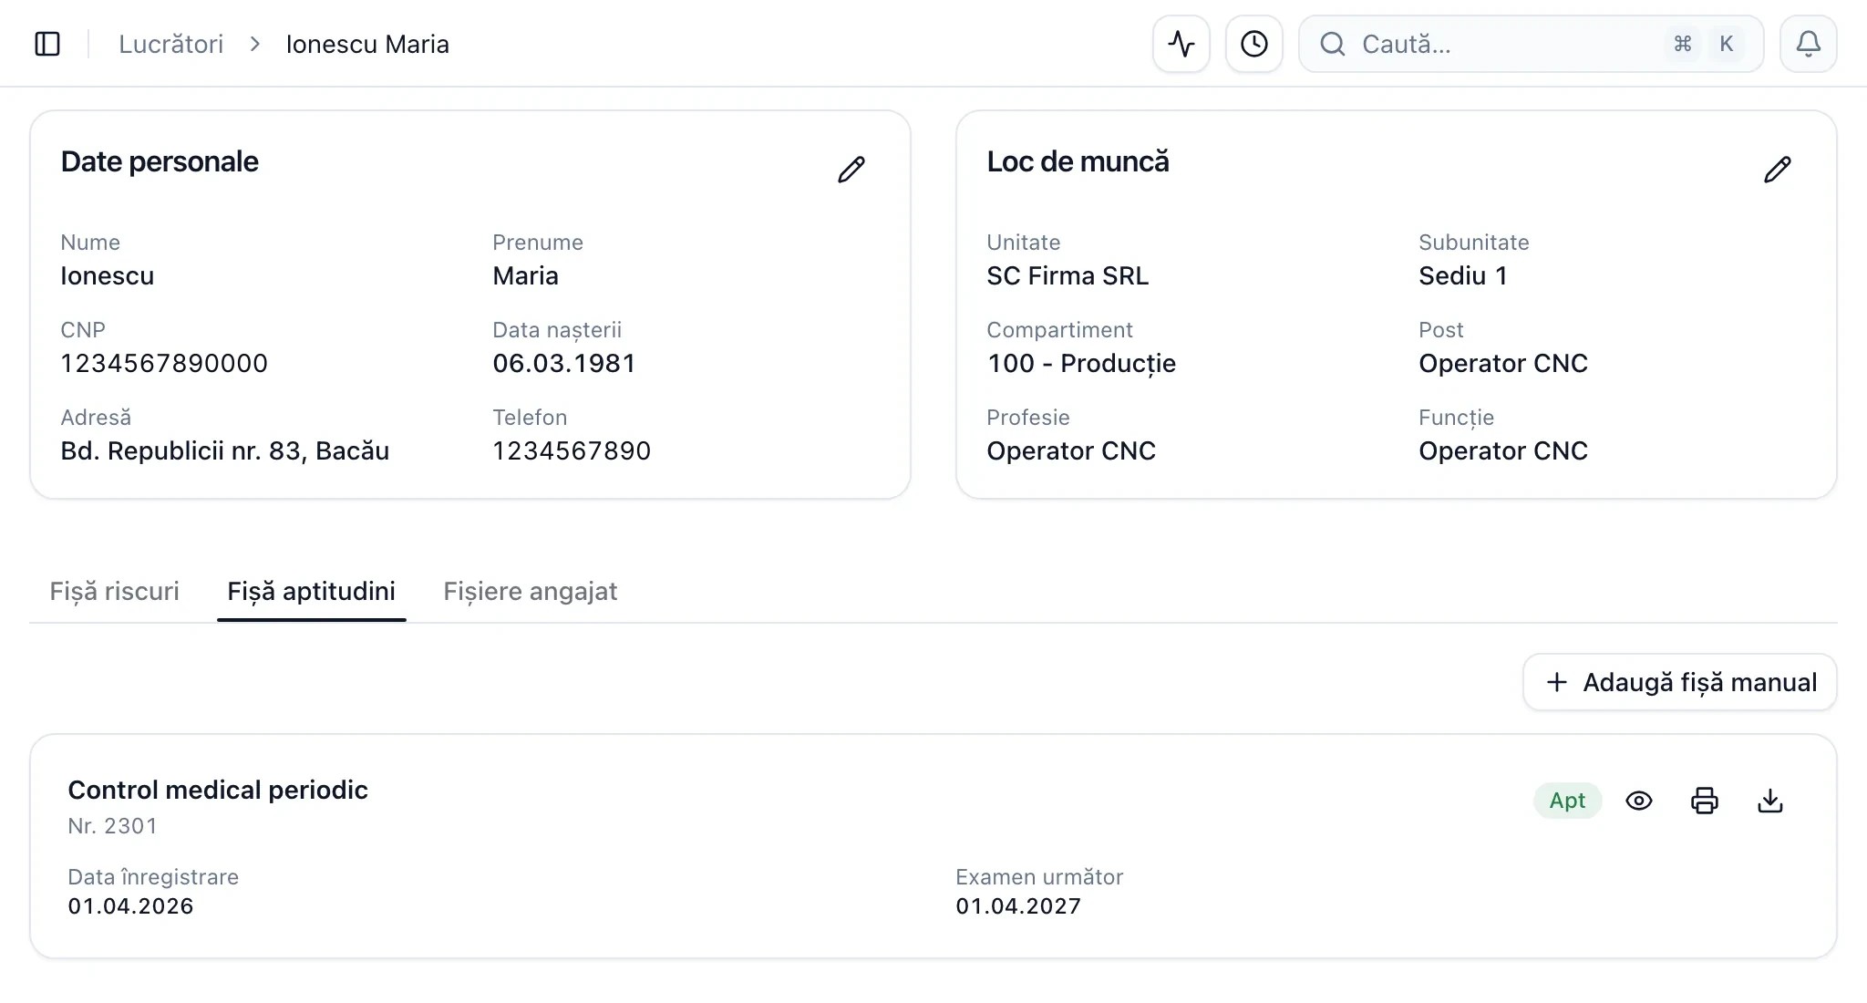Switch to the Fișă riscuri tab
This screenshot has height=1003, width=1867.
115,591
